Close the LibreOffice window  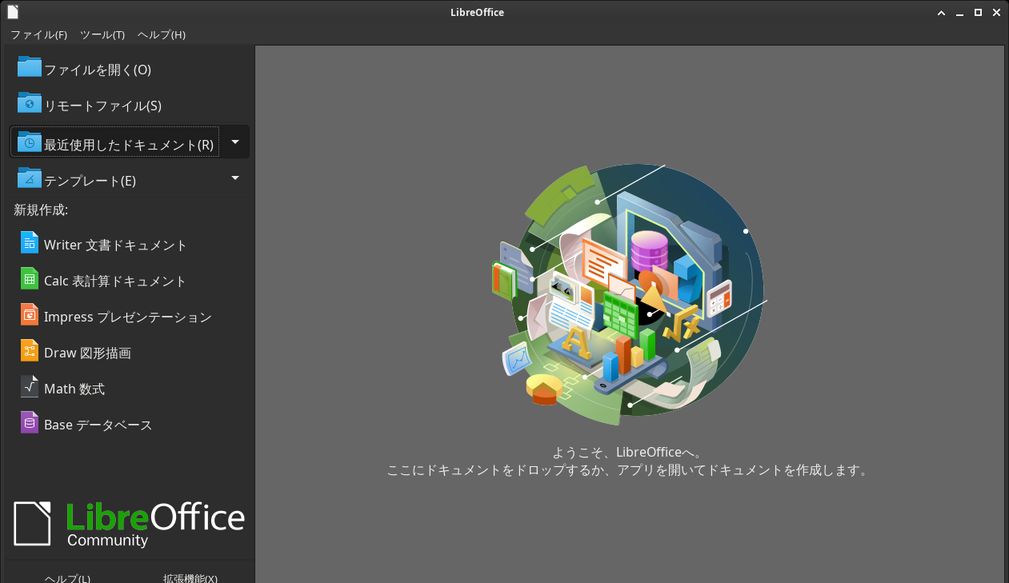coord(996,13)
